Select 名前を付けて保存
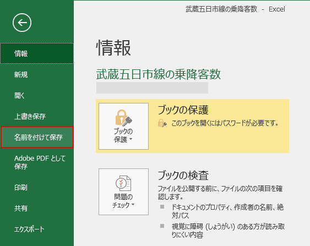Image resolution: width=310 pixels, height=246 pixels. coord(37,137)
